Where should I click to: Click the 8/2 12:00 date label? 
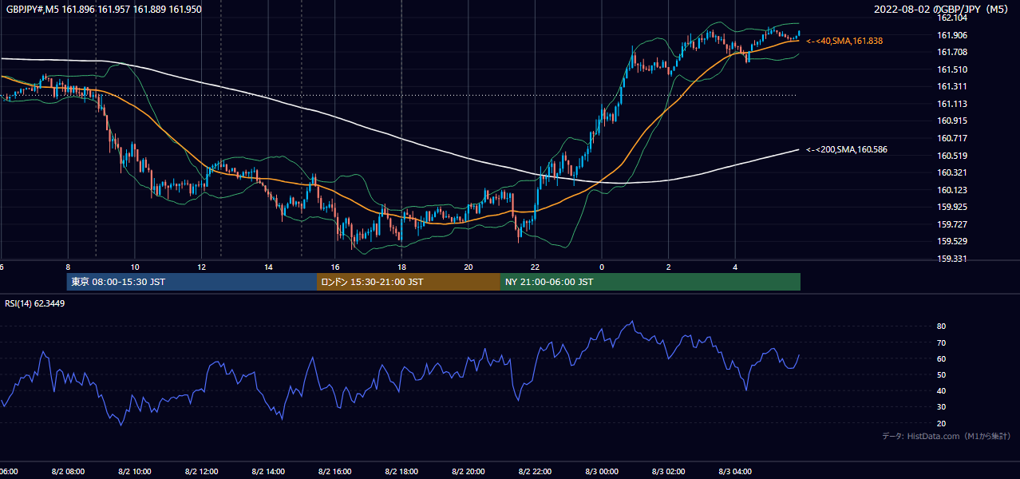pyautogui.click(x=201, y=472)
